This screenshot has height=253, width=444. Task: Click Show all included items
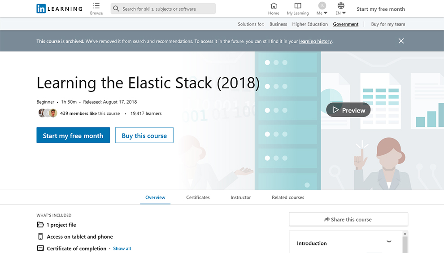click(x=122, y=249)
